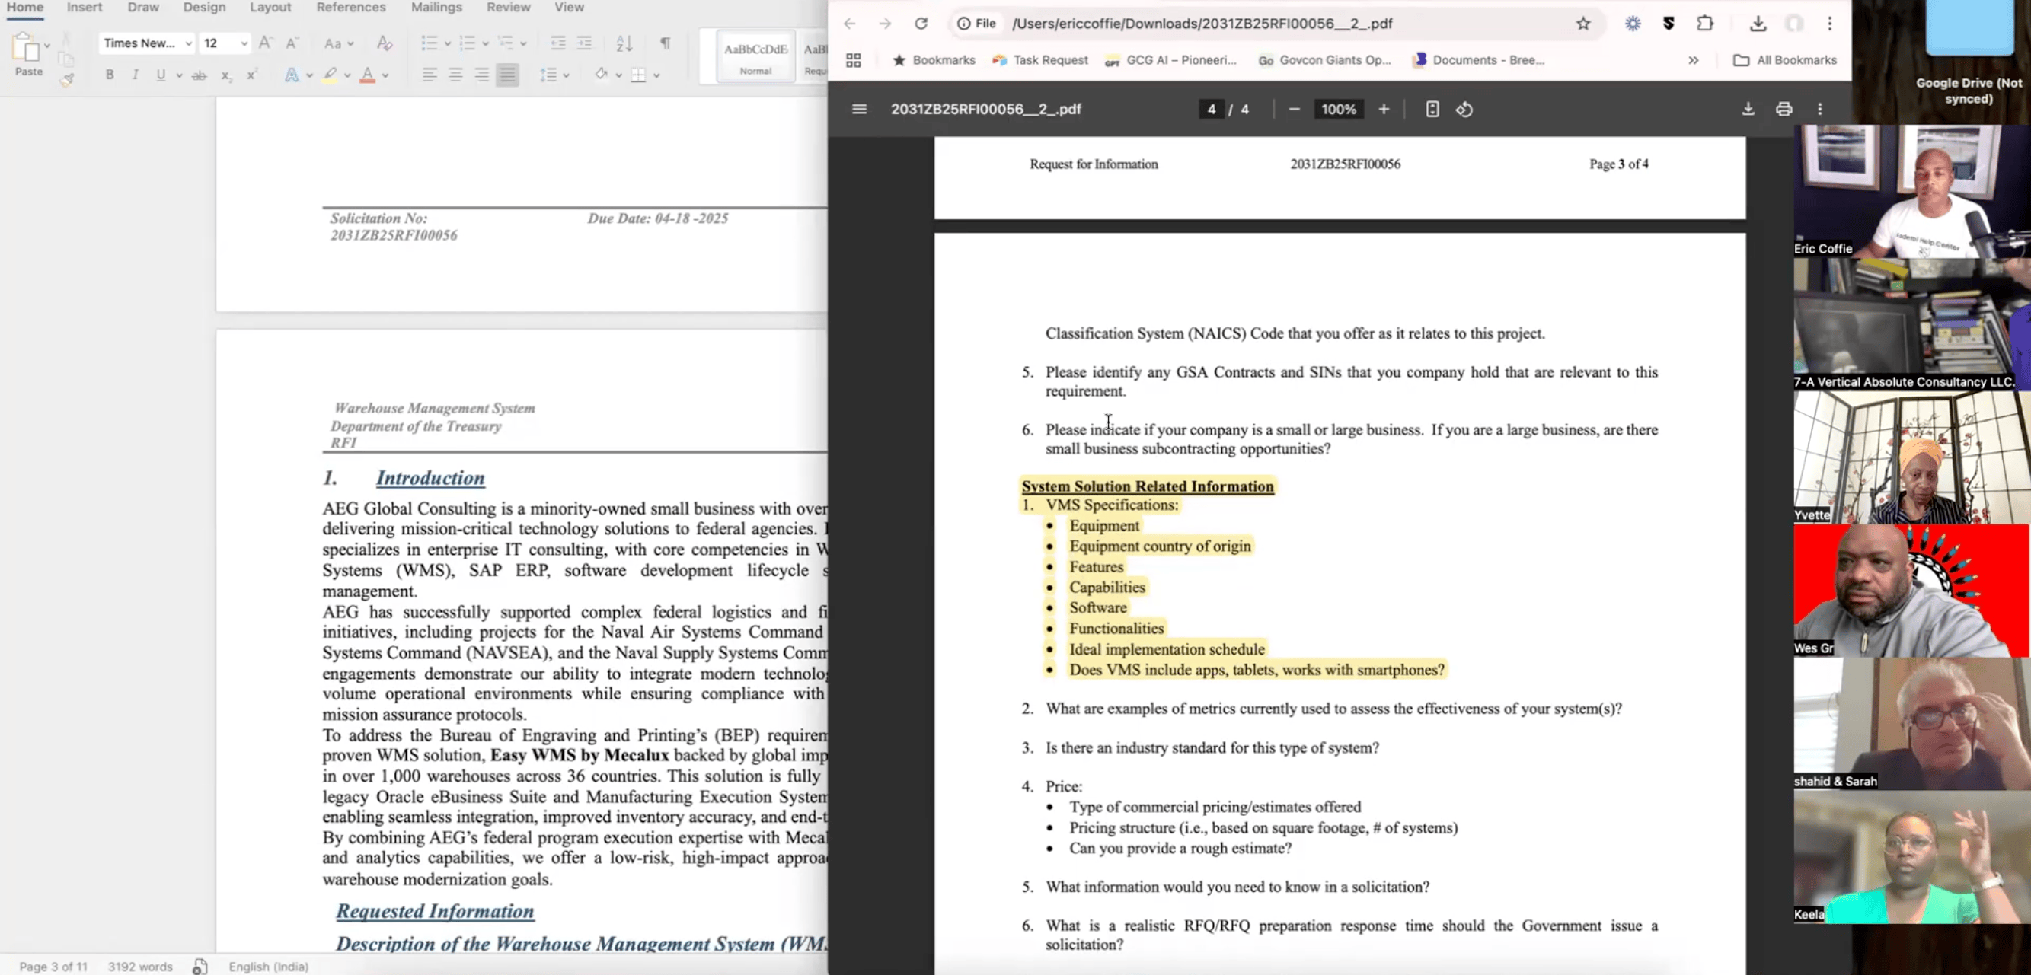Apply superscript formatting in Word
This screenshot has width=2031, height=975.
tap(251, 75)
